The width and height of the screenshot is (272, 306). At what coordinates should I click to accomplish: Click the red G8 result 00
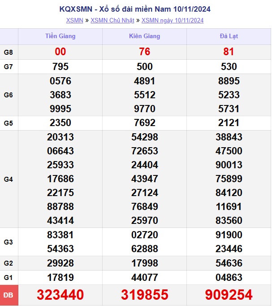[x=60, y=52]
